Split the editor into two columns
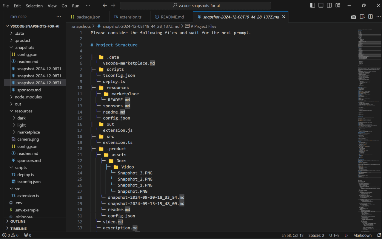Viewport: 382px width, 239px height. click(x=370, y=17)
